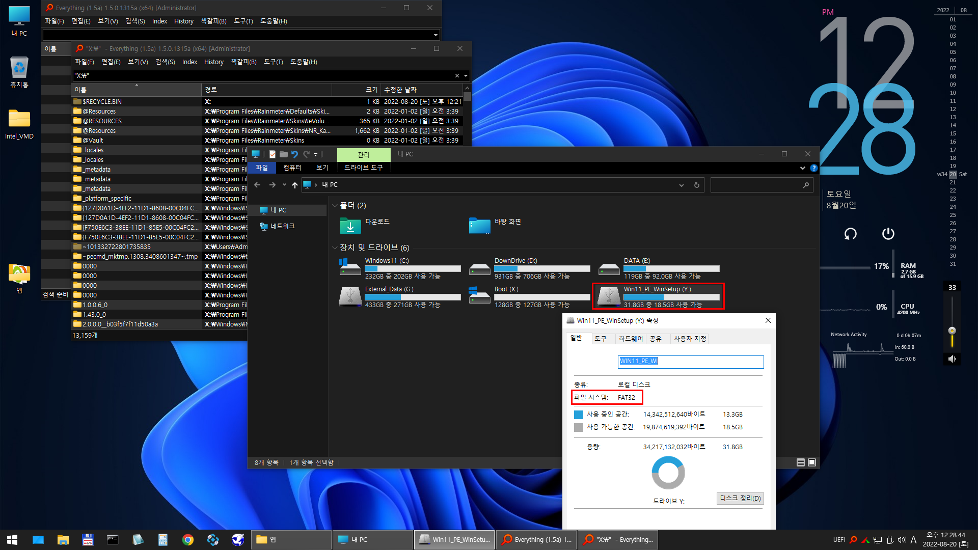
Task: Expand the Explorer address bar history dropdown
Action: (x=682, y=185)
